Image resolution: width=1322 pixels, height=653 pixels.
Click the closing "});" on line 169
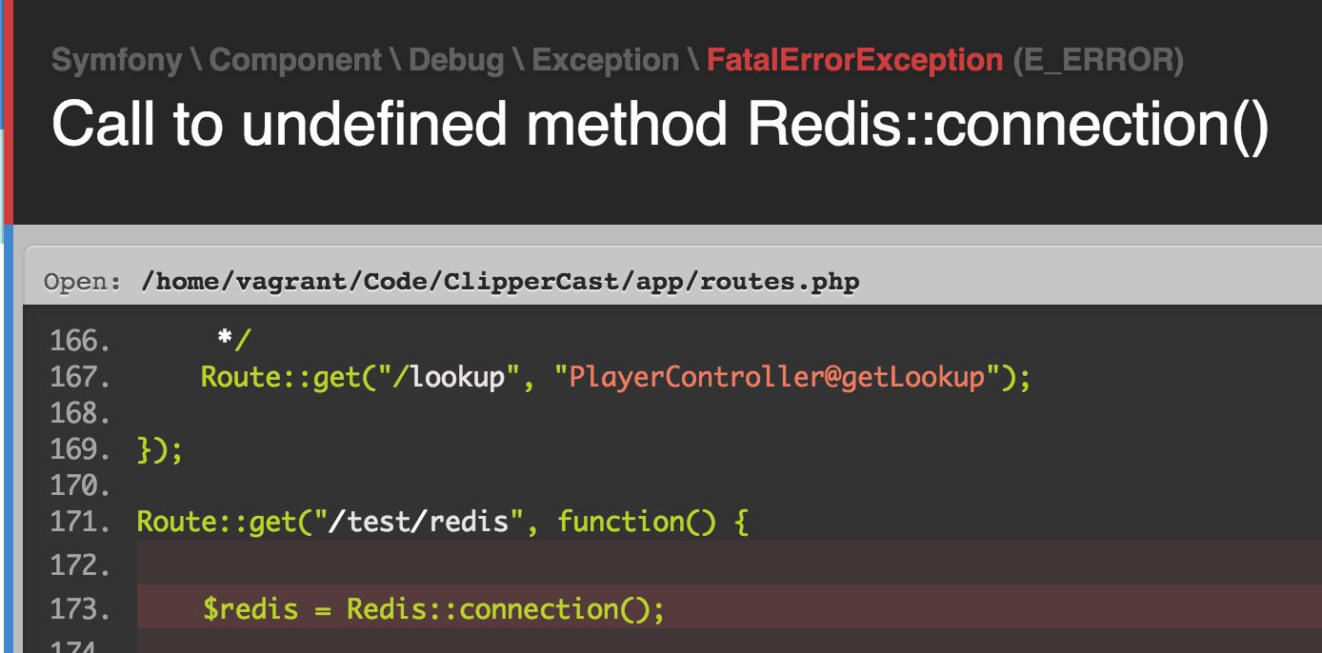(160, 449)
